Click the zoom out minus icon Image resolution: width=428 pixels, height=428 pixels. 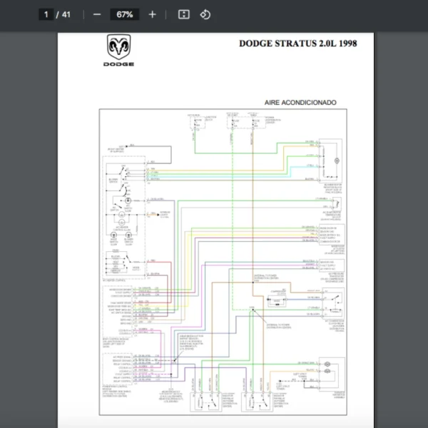point(97,14)
